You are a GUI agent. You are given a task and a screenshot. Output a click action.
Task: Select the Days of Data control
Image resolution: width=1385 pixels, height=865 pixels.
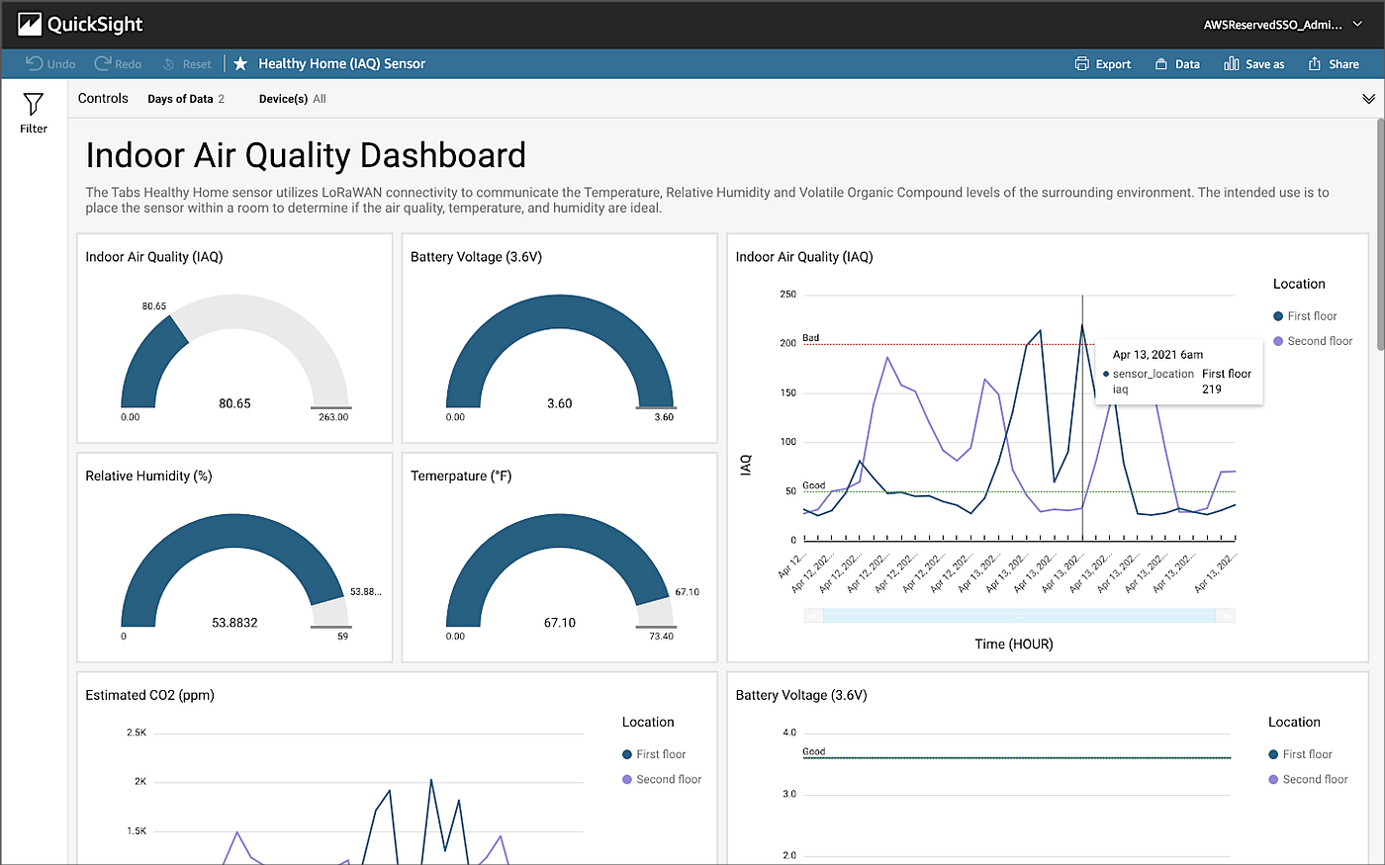click(x=186, y=99)
